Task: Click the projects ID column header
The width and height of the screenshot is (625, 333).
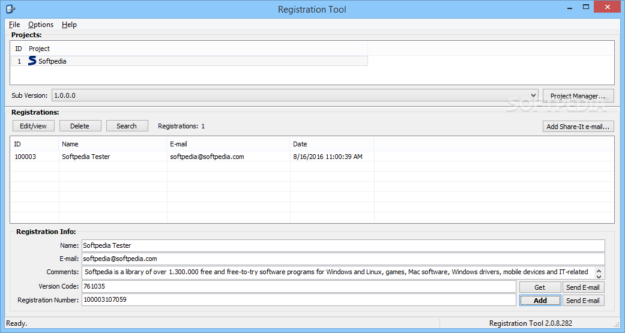Action: [19, 49]
